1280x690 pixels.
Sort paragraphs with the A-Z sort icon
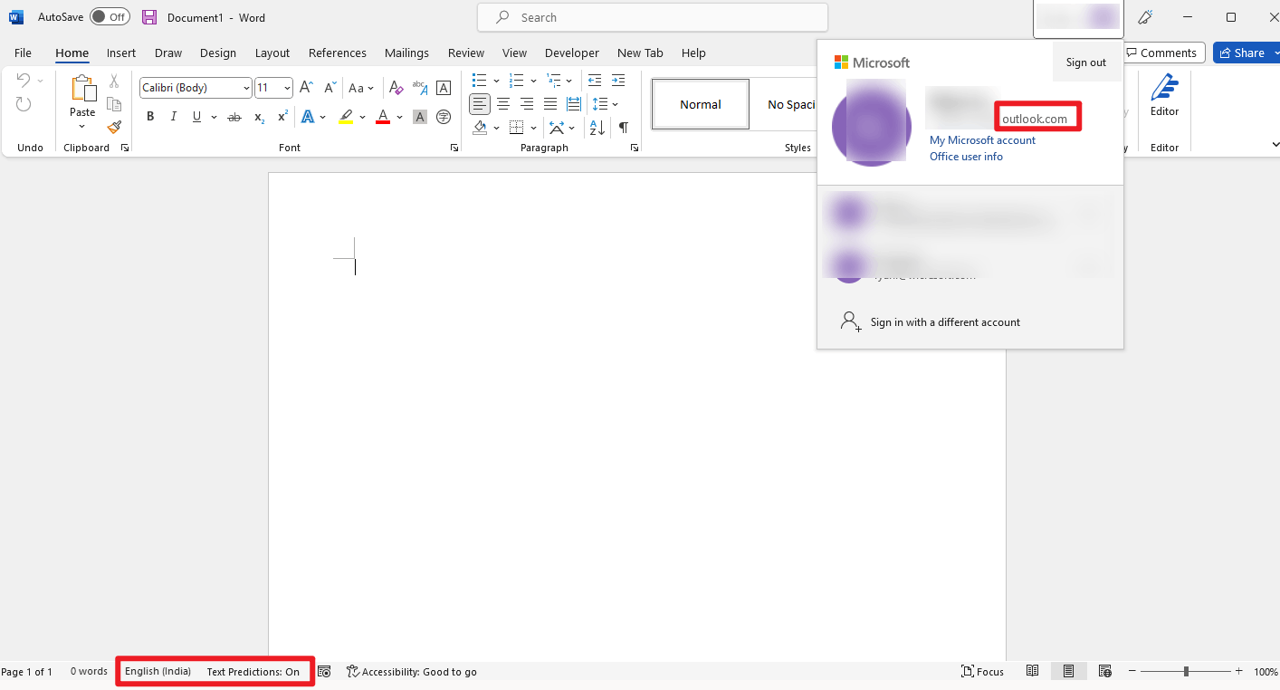click(597, 128)
